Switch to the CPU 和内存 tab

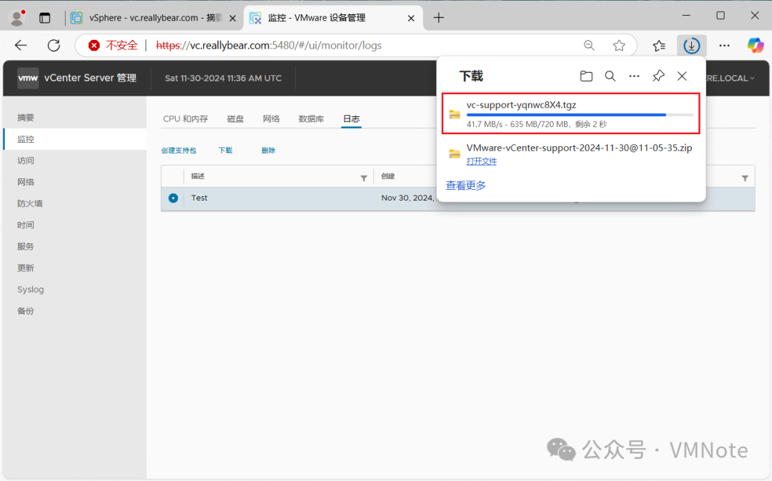pyautogui.click(x=186, y=119)
